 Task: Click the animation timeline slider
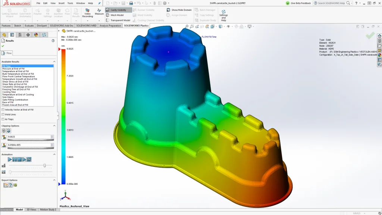45,165
